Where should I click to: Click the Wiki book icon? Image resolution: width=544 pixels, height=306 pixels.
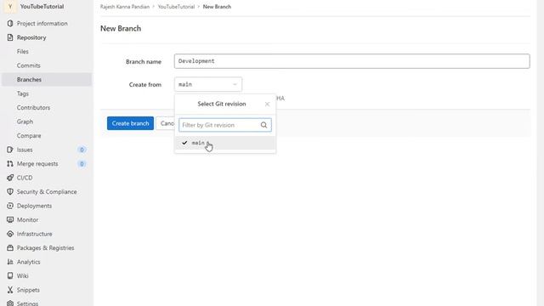tap(10, 275)
